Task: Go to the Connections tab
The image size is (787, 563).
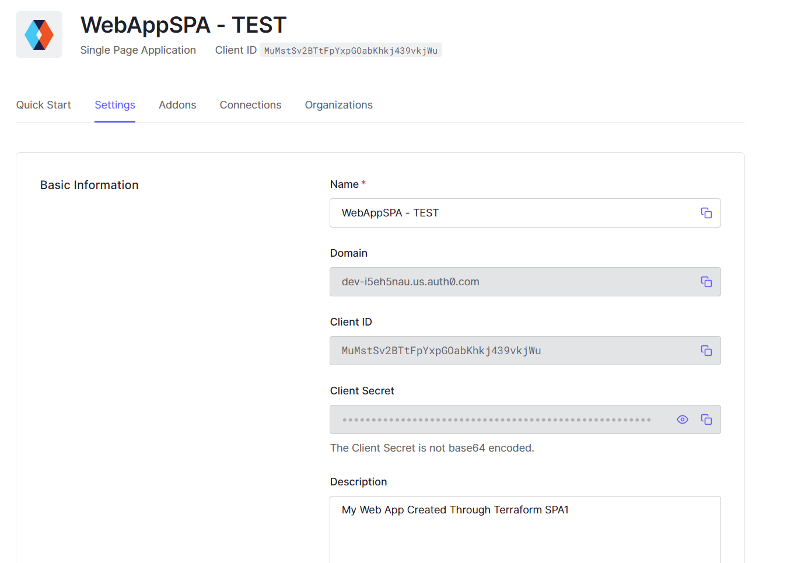Action: (250, 105)
